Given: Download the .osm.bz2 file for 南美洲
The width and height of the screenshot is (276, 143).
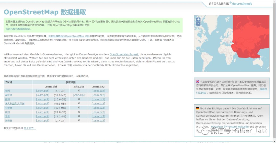Looking at the screenshot, I should coord(98,121).
